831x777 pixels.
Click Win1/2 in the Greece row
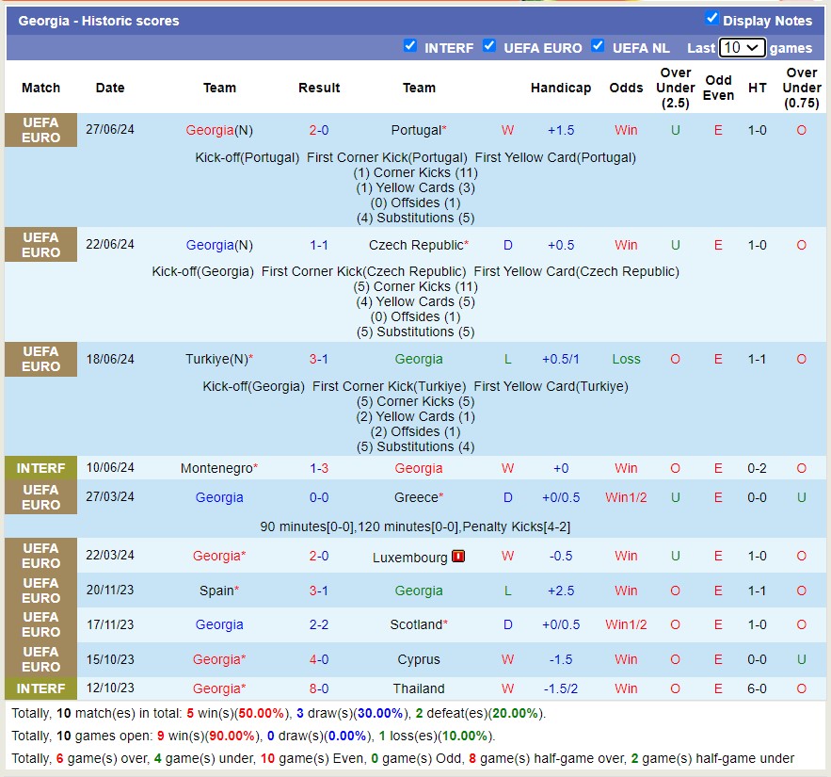[626, 497]
